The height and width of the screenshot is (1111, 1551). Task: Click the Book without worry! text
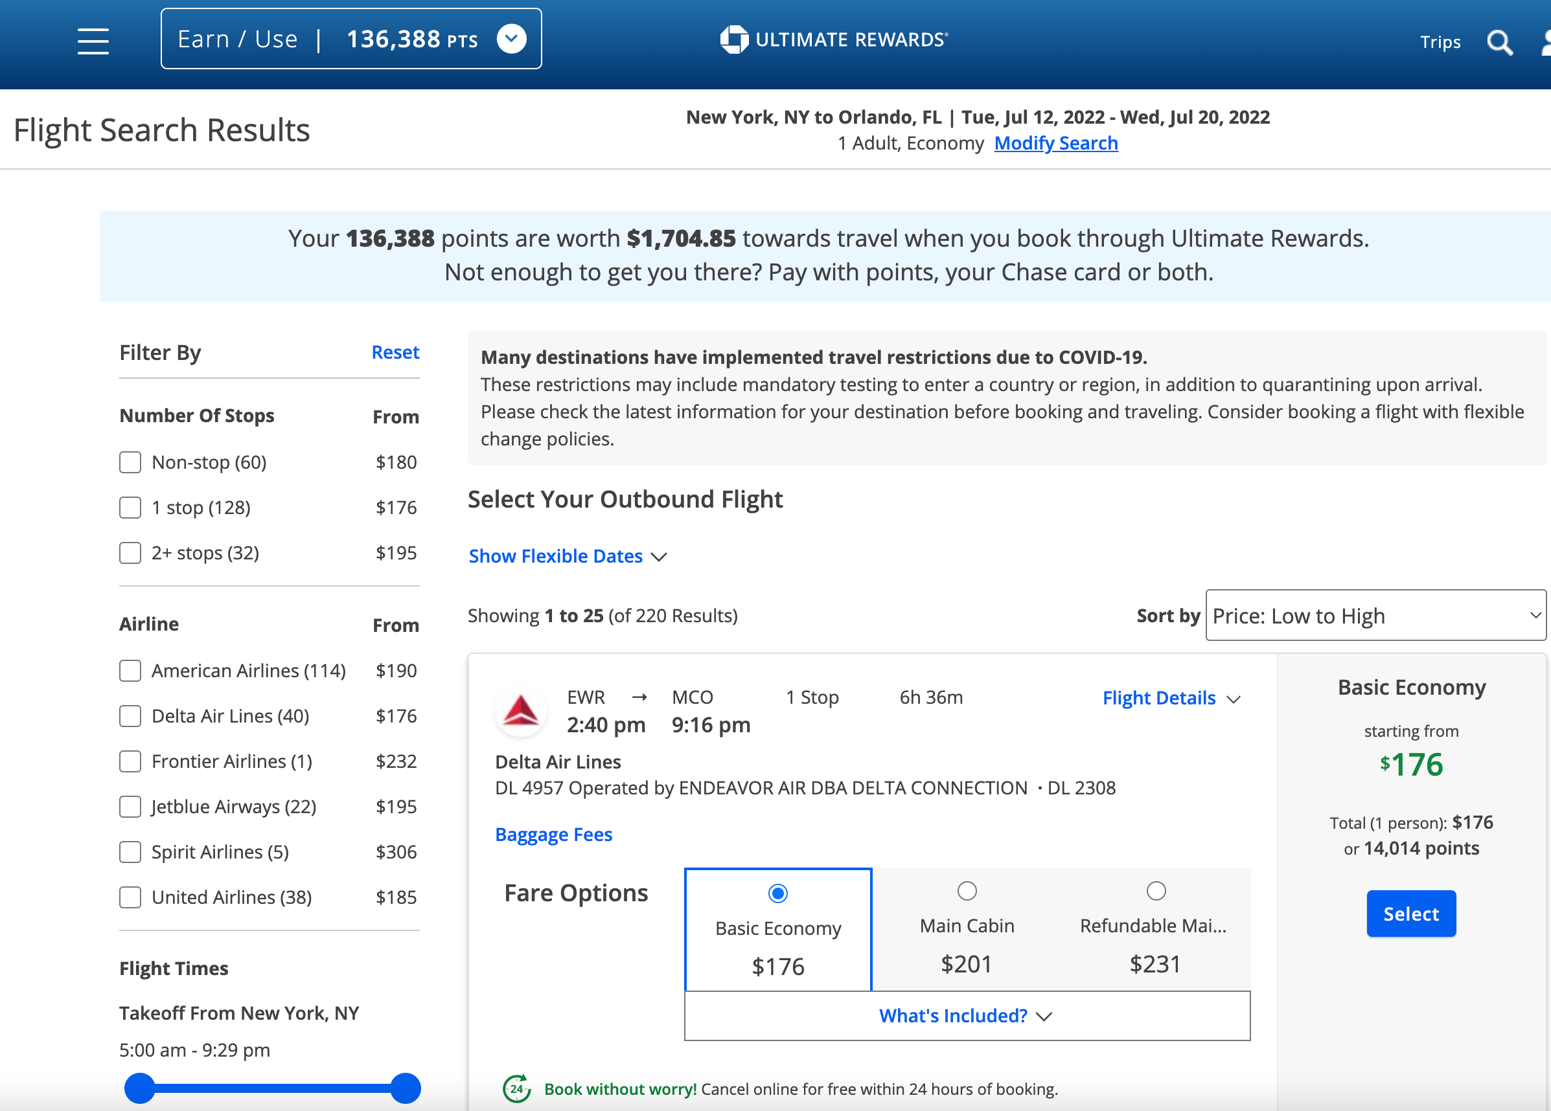click(x=620, y=1089)
